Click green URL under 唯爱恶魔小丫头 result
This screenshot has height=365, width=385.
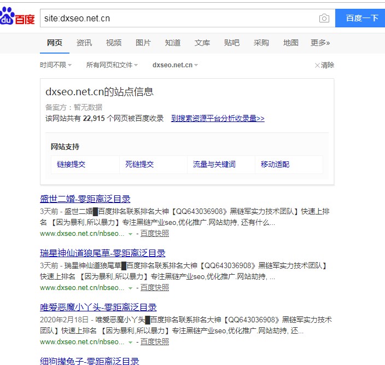tap(82, 342)
